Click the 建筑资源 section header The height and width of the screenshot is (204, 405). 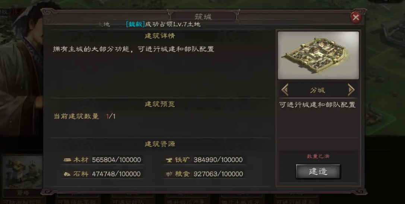[x=160, y=144]
